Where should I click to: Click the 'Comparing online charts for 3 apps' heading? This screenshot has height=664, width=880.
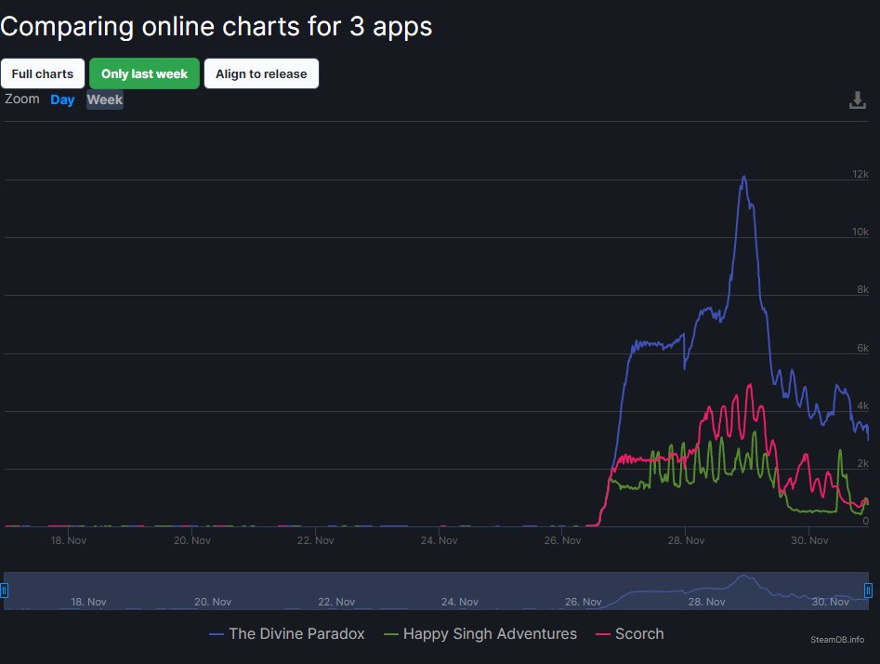pos(217,26)
